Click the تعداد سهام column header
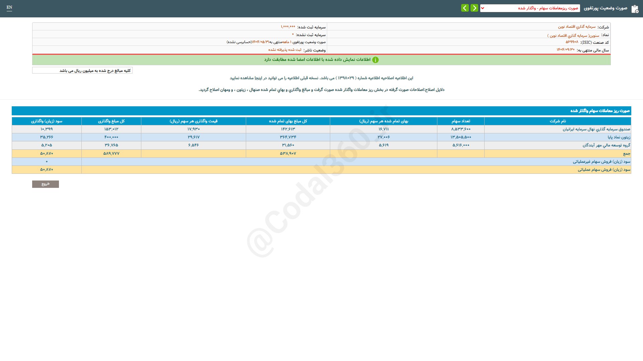The image size is (643, 361). (460, 121)
